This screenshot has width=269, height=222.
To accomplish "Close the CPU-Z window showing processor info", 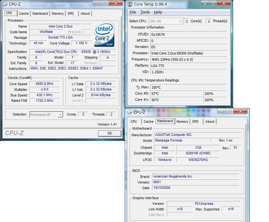I will 116,3.
